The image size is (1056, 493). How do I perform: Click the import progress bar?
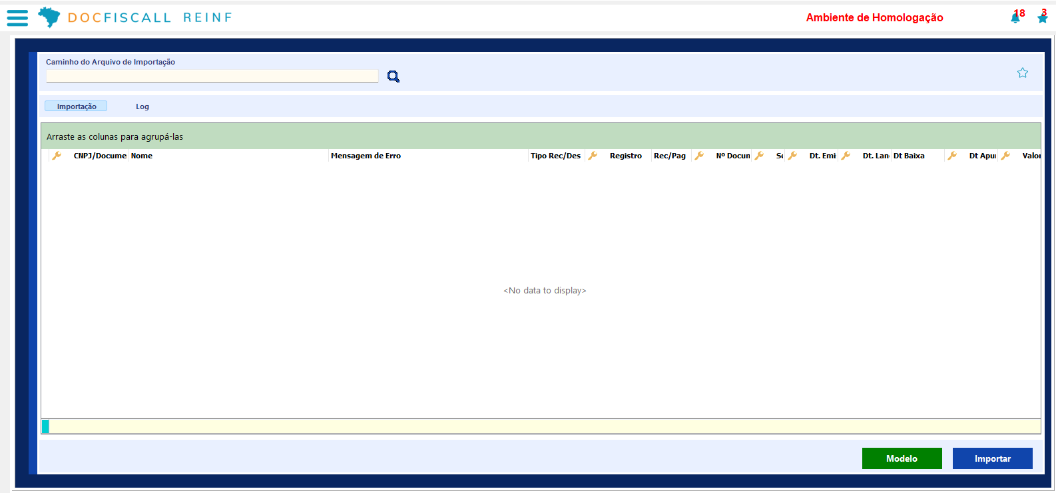(x=541, y=426)
